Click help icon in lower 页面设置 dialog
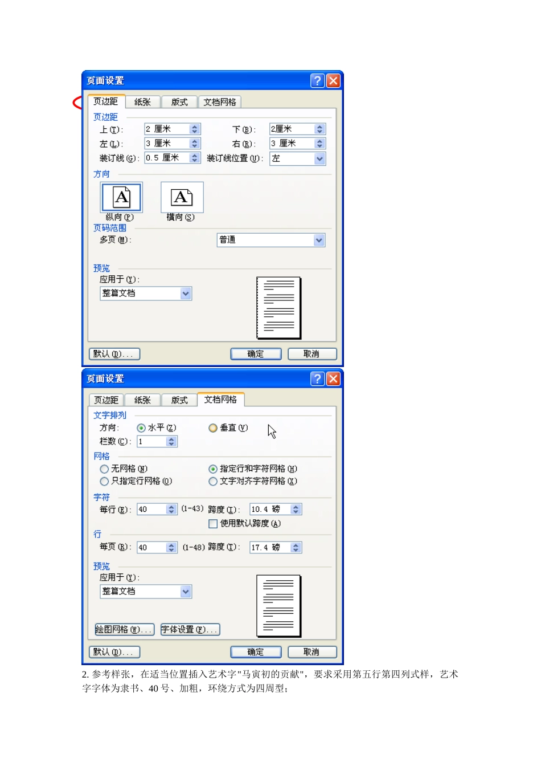Image resolution: width=541 pixels, height=766 pixels. (317, 378)
